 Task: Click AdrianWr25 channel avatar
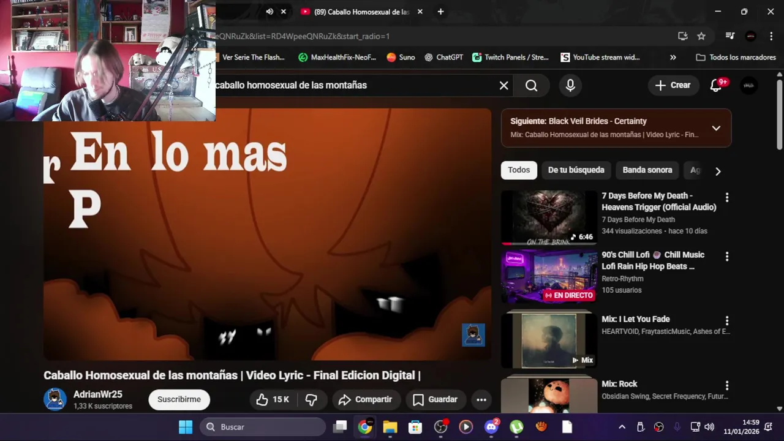[x=55, y=399]
